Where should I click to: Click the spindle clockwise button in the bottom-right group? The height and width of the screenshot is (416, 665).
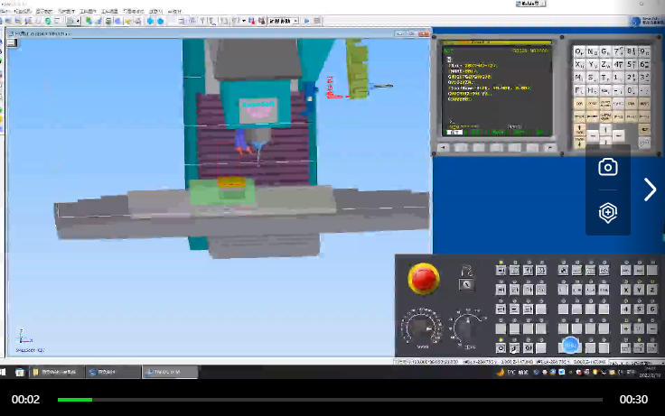(625, 348)
